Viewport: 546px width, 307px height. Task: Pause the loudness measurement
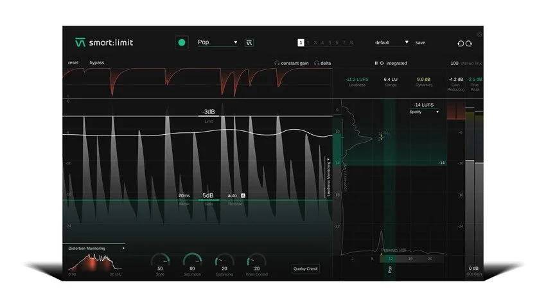[x=376, y=63]
